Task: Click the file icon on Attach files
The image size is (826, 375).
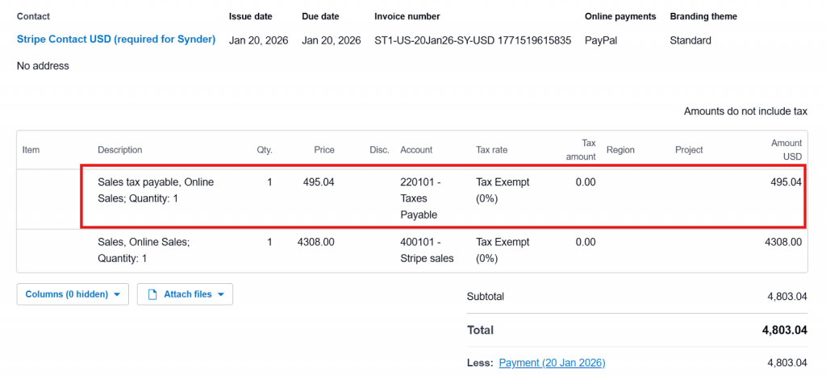Action: coord(151,294)
